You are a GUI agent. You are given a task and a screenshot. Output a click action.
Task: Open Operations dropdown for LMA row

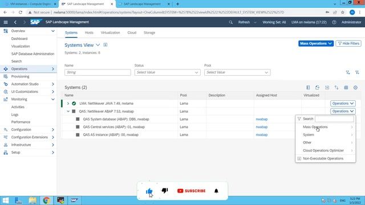[x=343, y=104]
